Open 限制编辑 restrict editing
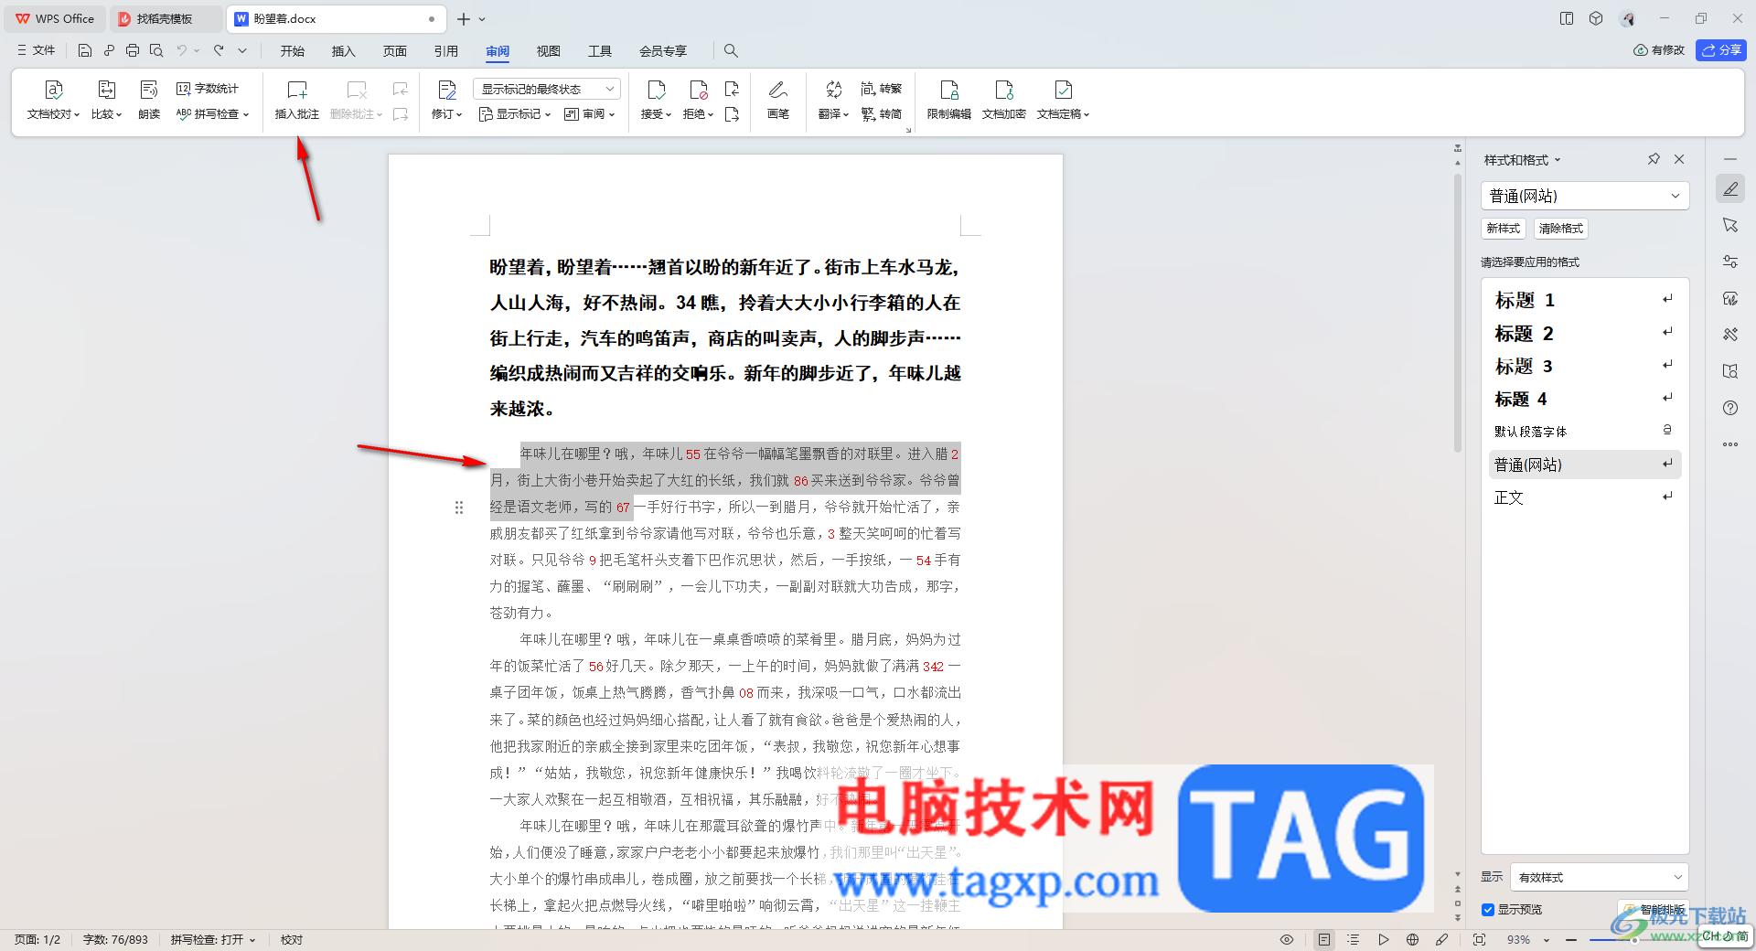This screenshot has height=951, width=1756. 949,100
